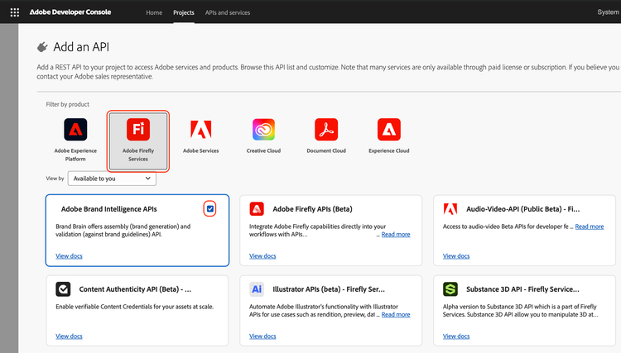Select the Adobe Firefly Services filter
Viewport: 621px width, 353px height.
pyautogui.click(x=138, y=141)
